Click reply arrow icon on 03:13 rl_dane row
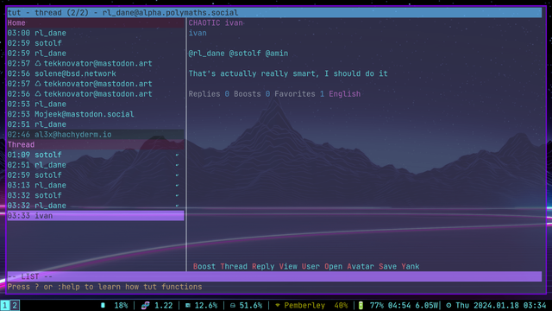The width and height of the screenshot is (552, 311). [177, 185]
